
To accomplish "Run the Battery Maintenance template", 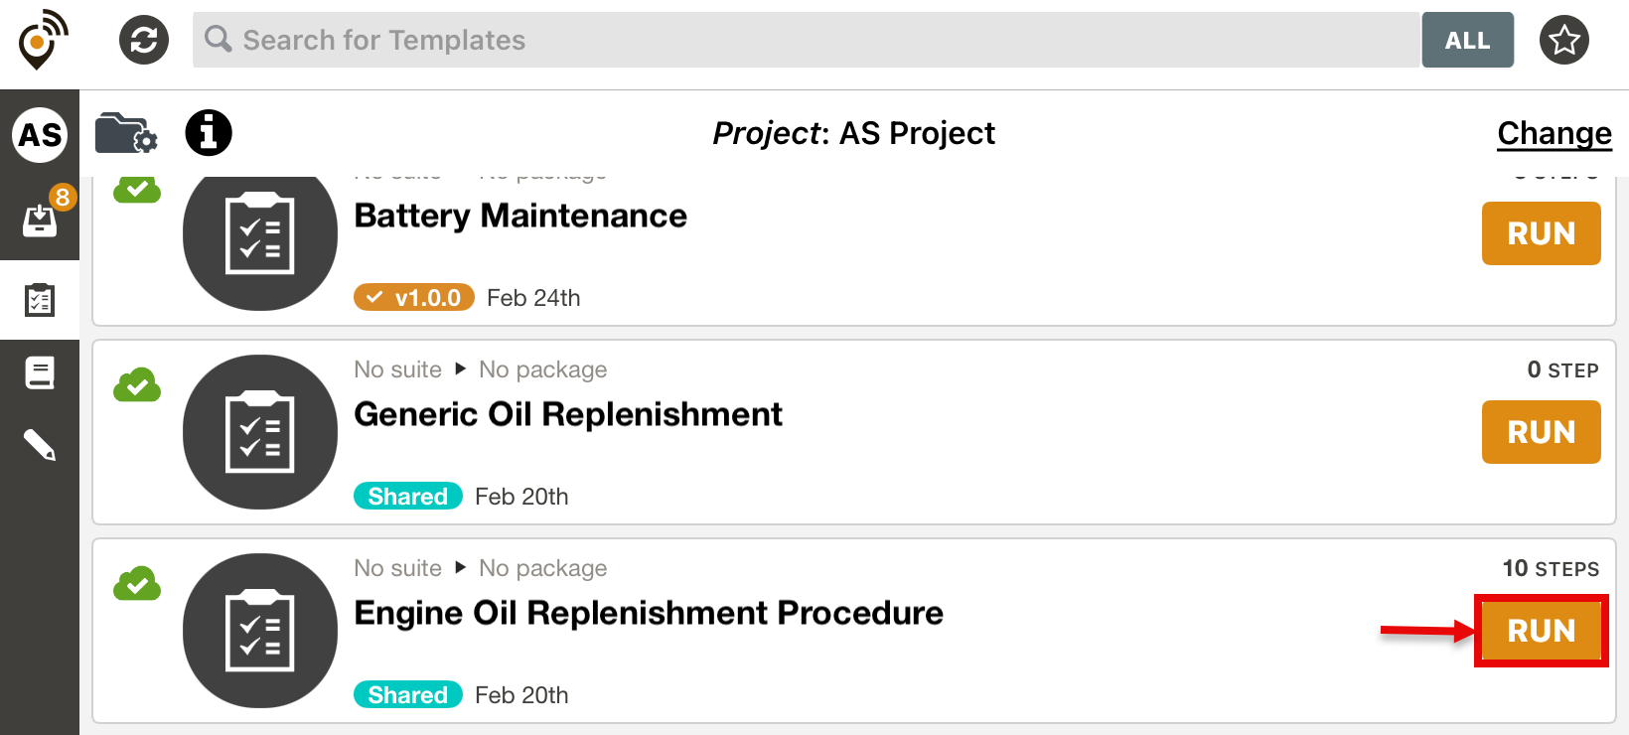I will [1541, 233].
